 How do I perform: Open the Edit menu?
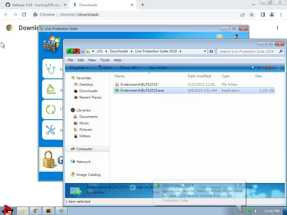point(81,60)
